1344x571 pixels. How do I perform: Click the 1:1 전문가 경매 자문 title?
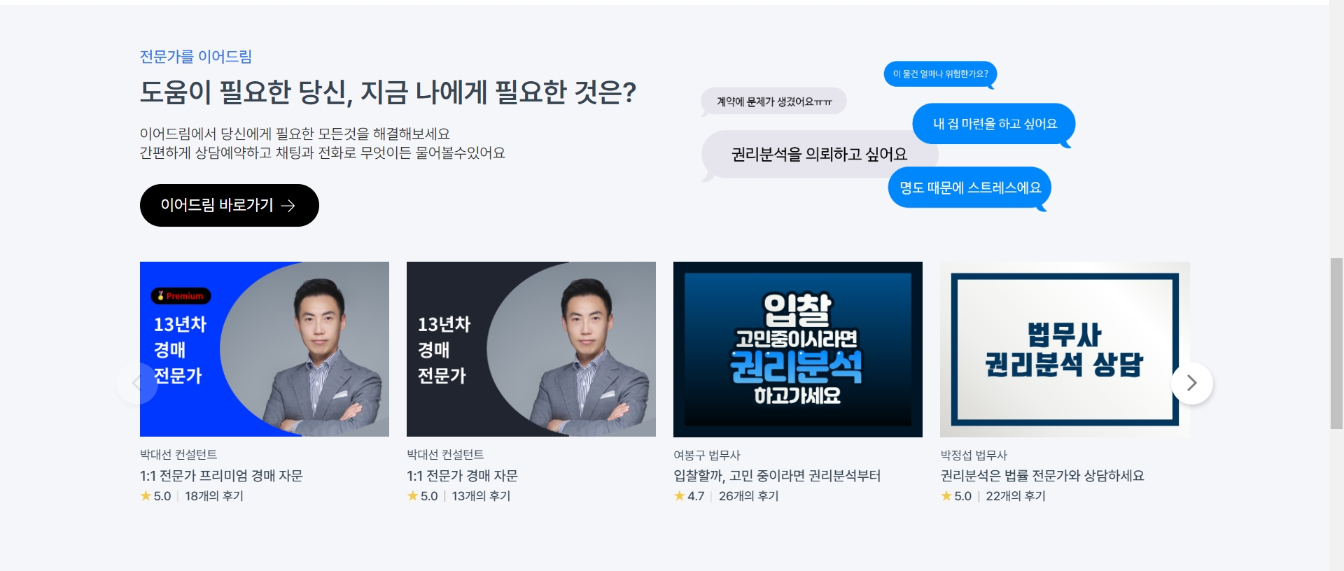[x=462, y=476]
